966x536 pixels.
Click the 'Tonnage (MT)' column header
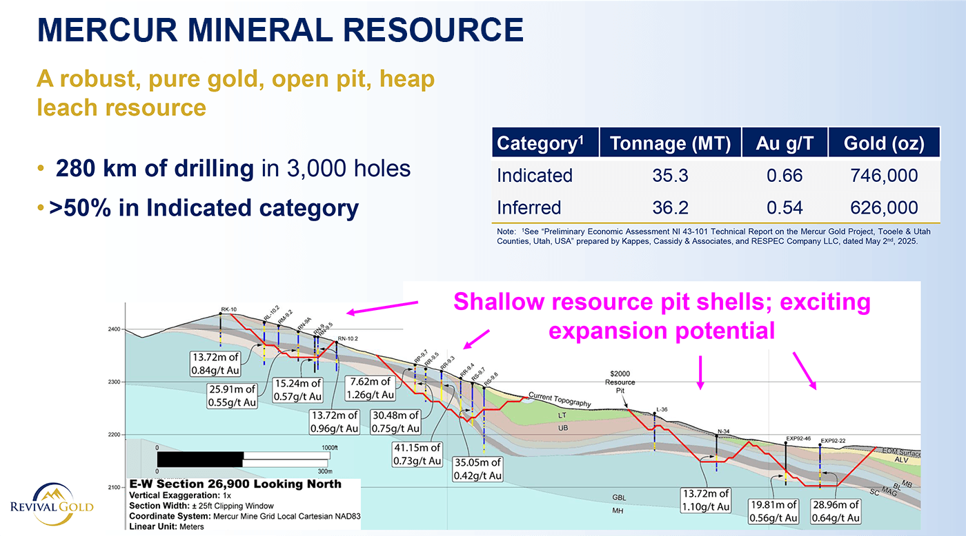670,143
